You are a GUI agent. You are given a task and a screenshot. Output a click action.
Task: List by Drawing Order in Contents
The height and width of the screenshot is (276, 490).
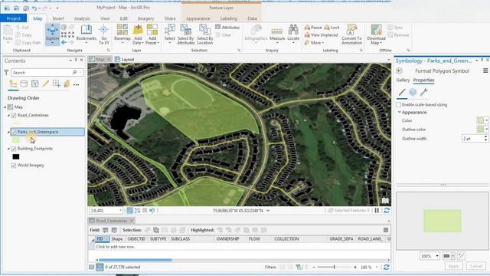pos(13,84)
